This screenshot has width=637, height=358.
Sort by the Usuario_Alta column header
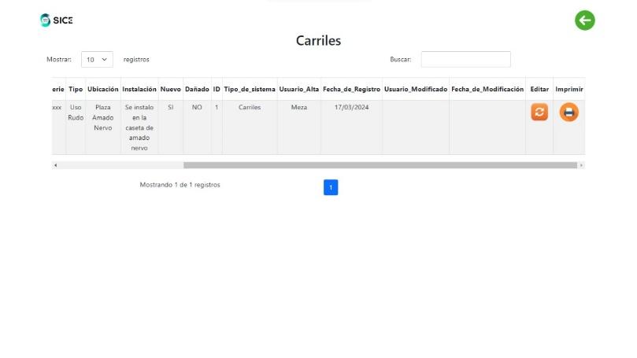(x=299, y=89)
